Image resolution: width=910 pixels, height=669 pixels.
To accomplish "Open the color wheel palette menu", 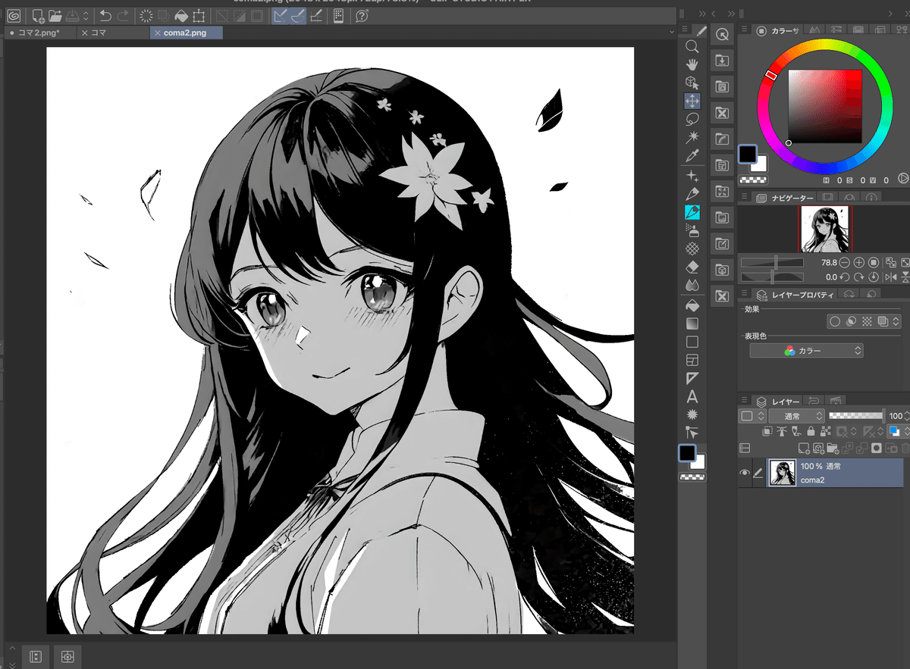I will click(744, 30).
